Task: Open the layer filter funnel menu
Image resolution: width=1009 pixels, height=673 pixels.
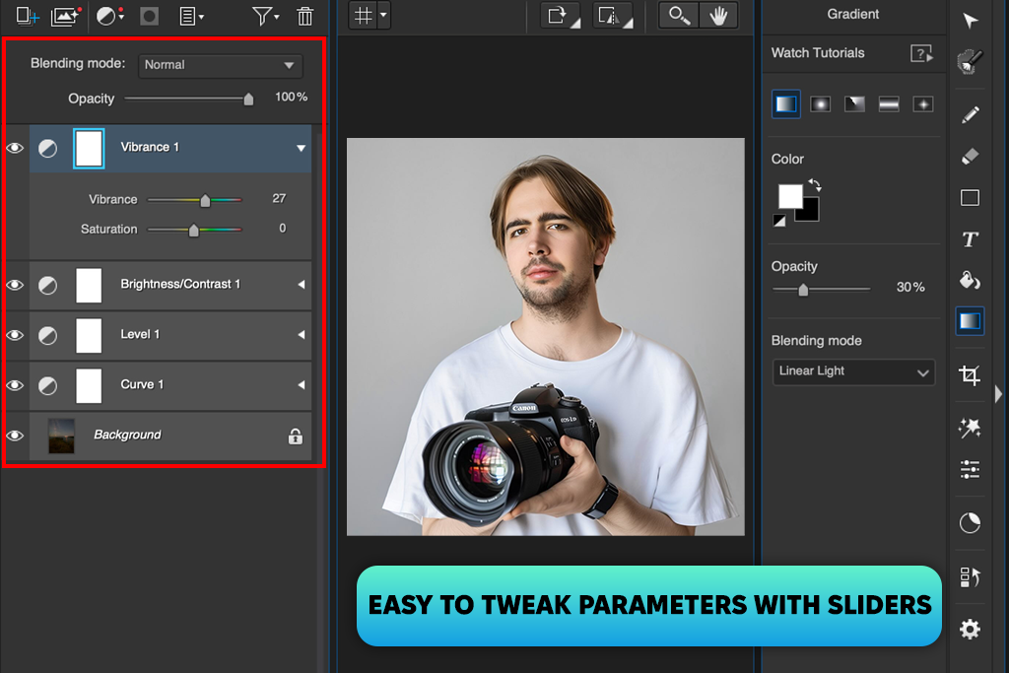Action: pos(265,16)
